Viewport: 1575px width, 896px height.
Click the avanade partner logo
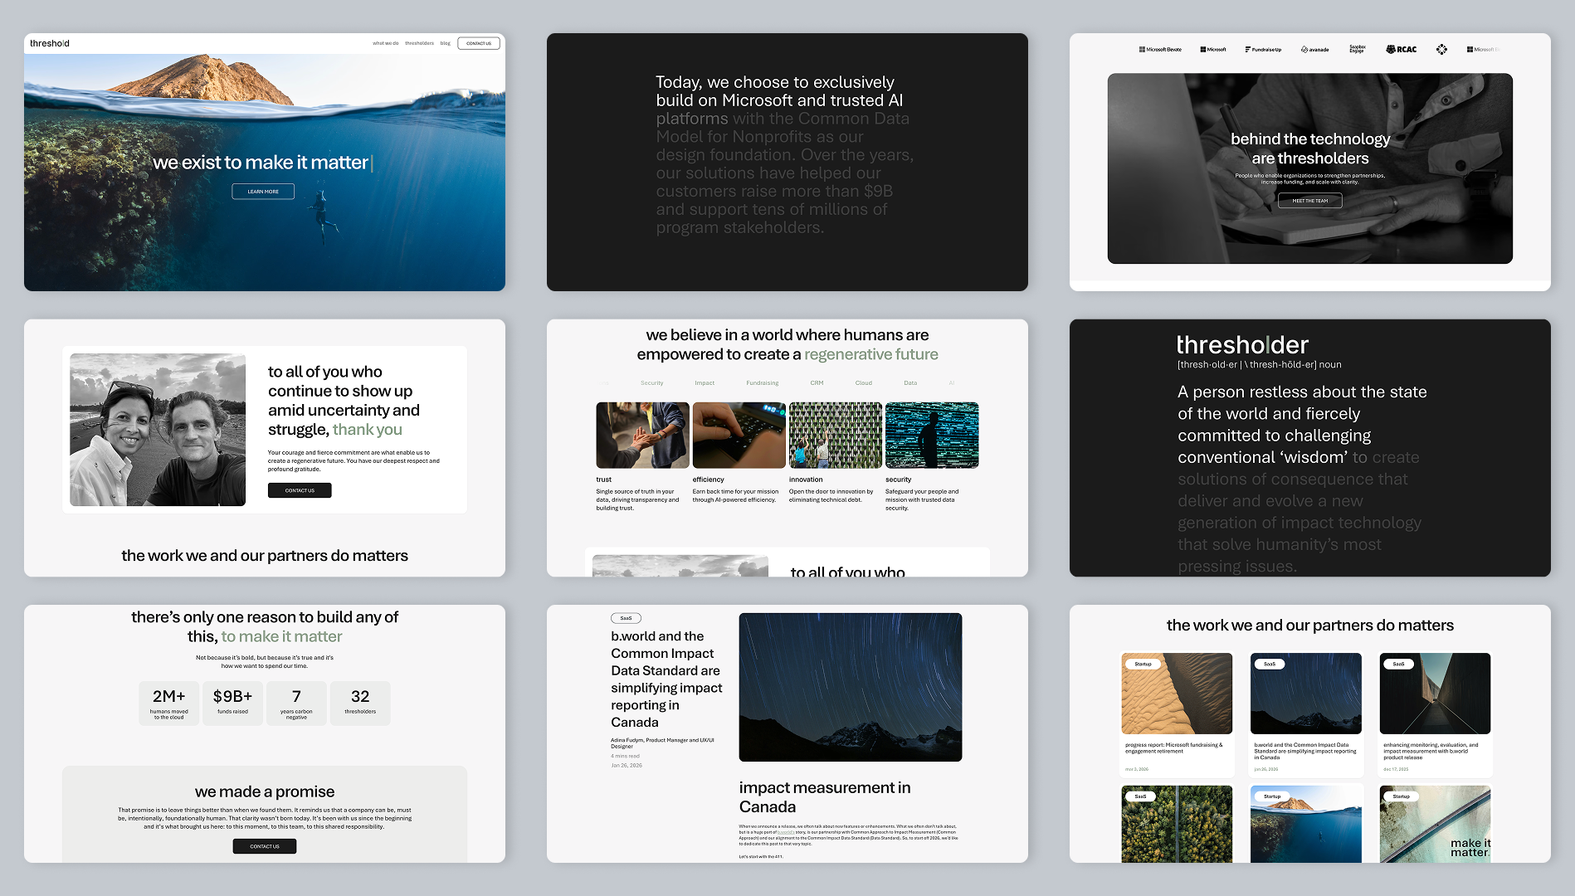click(x=1315, y=50)
